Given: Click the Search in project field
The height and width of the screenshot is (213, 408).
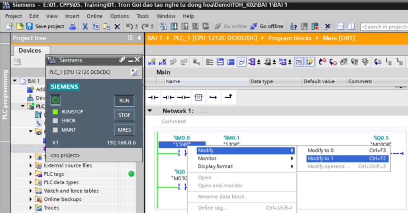Looking at the screenshot, I should [383, 26].
